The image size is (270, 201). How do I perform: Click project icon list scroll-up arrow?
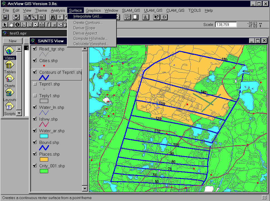click(x=19, y=49)
